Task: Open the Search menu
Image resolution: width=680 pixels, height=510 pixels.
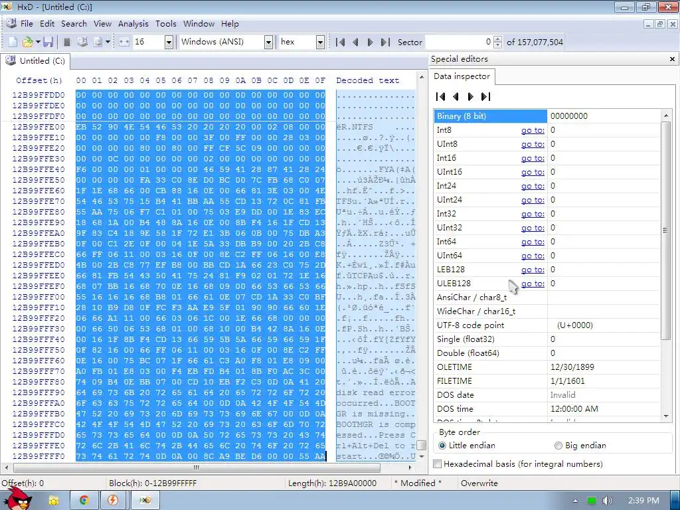Action: tap(74, 24)
